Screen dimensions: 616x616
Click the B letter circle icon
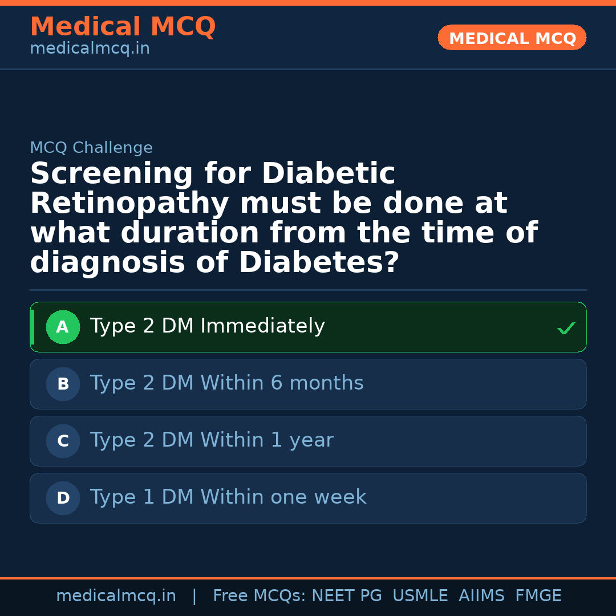pyautogui.click(x=63, y=384)
